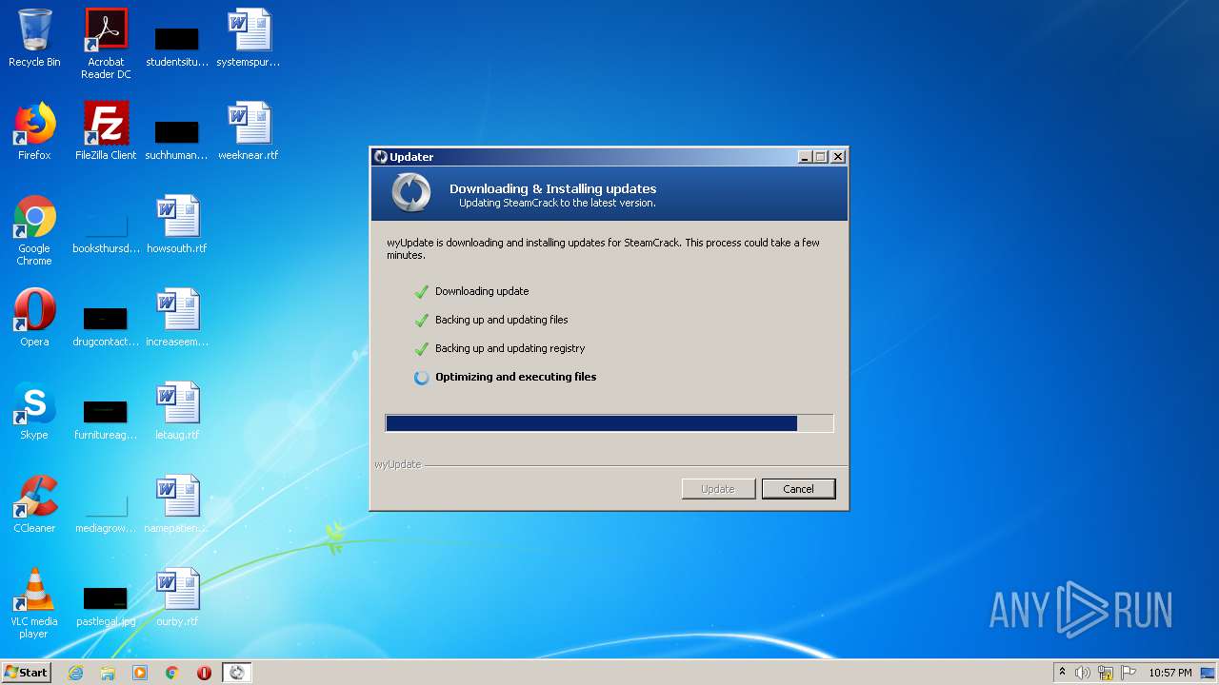Open letaug.rtf document
The height and width of the screenshot is (685, 1219).
177,411
